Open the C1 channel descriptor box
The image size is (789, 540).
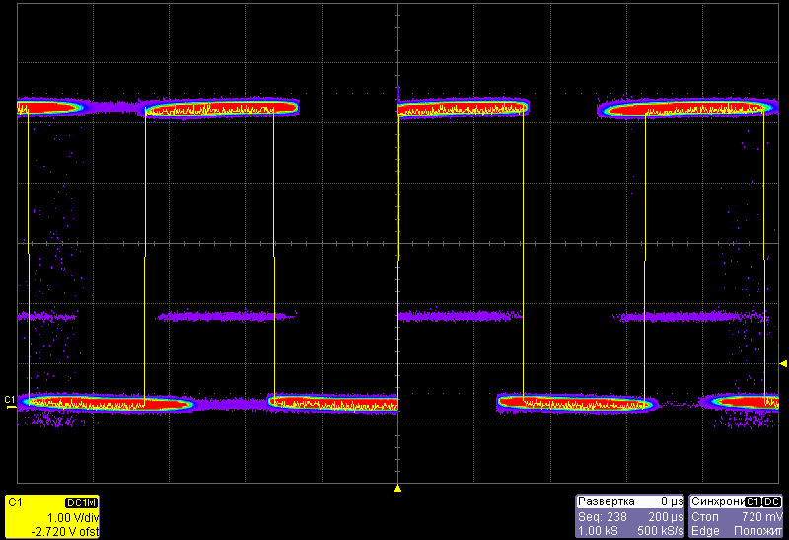coord(51,516)
